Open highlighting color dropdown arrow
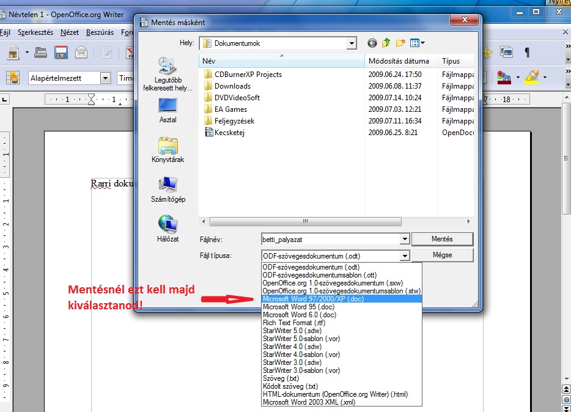 (x=545, y=78)
